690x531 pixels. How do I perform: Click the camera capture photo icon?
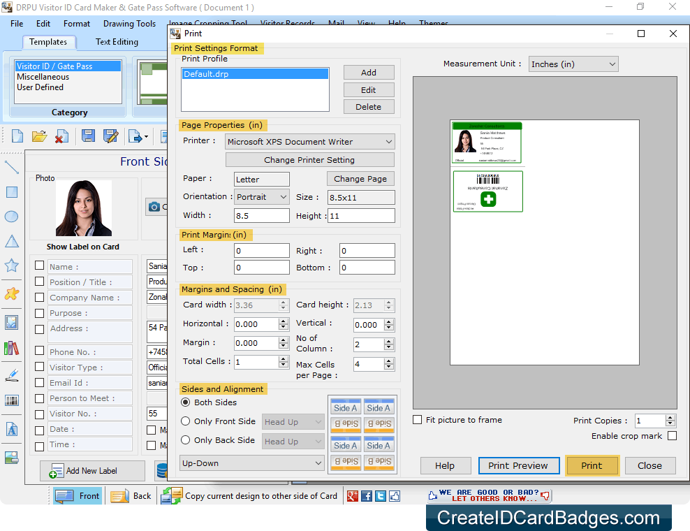pyautogui.click(x=154, y=207)
